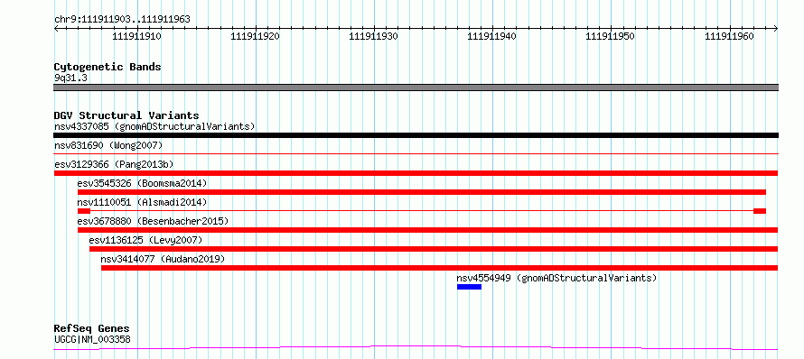Open esv3545326 (Boomsma2014) variant label
The height and width of the screenshot is (359, 804).
tap(142, 183)
